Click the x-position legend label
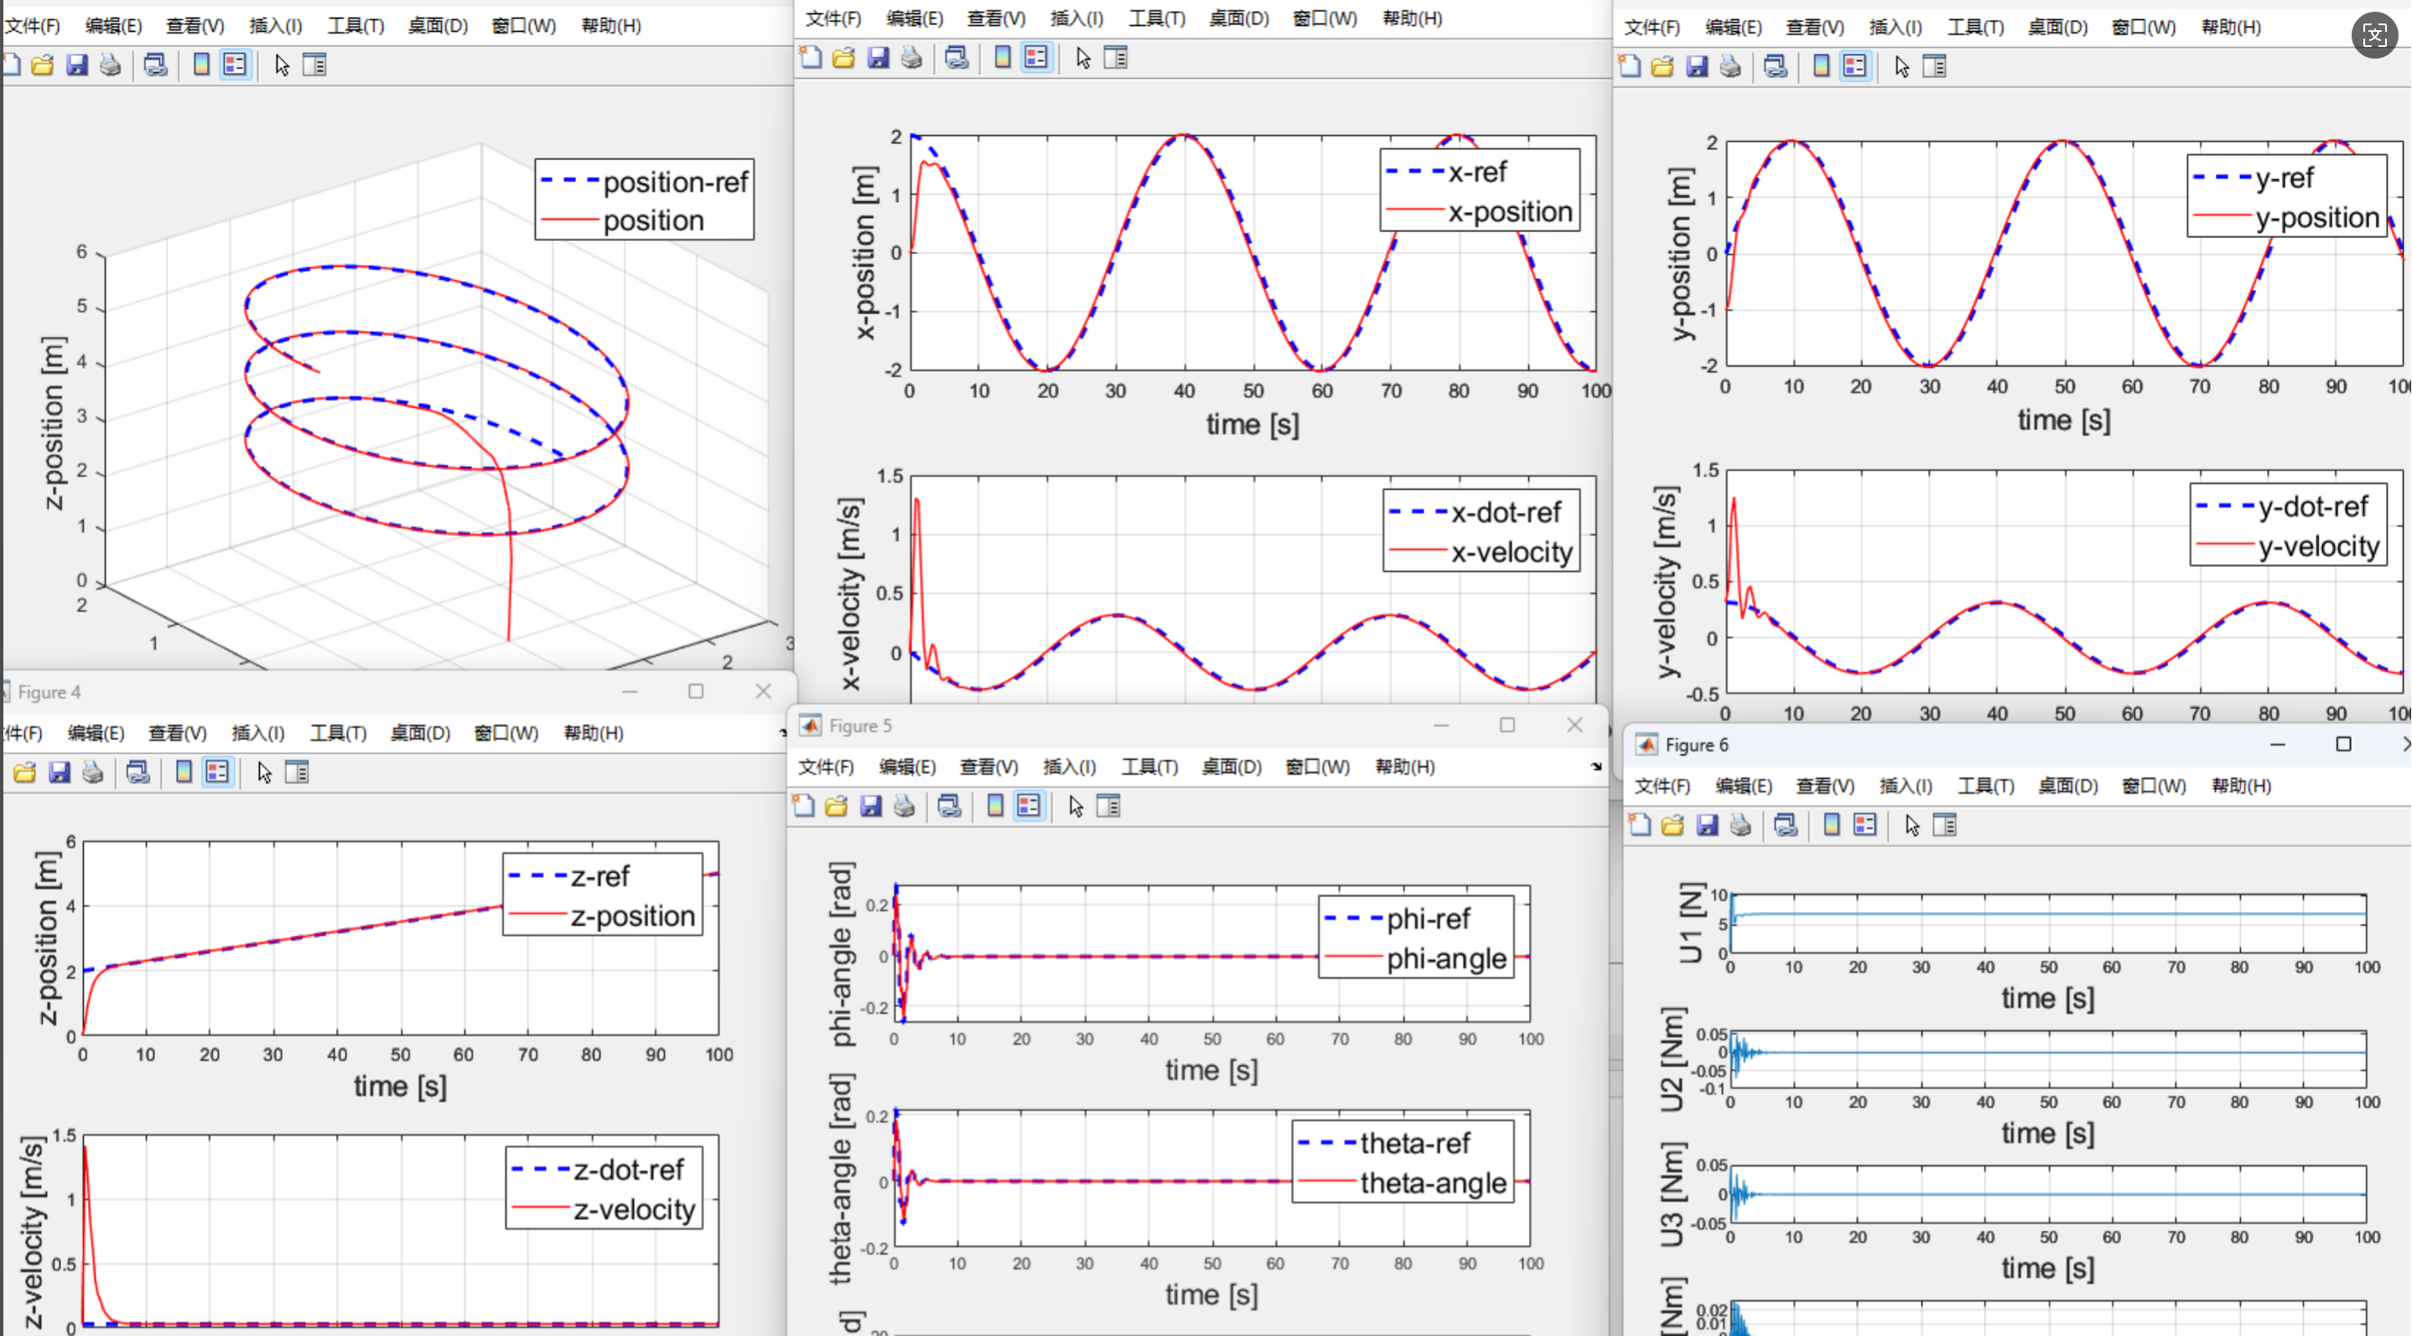 tap(1510, 212)
